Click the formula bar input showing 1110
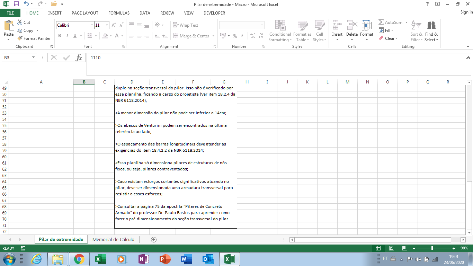The image size is (473, 266). 276,64
